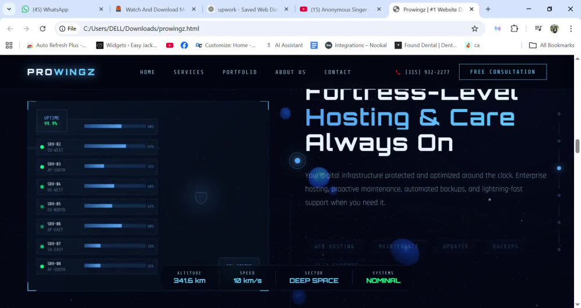Open the All Bookmarks folder

pyautogui.click(x=552, y=45)
